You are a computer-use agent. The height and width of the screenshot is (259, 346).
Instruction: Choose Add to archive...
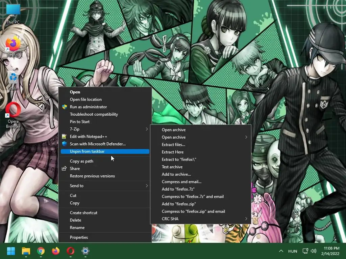tap(201, 174)
